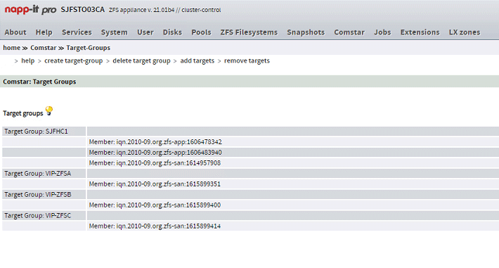Open the User menu
The width and height of the screenshot is (499, 268).
[x=145, y=32]
